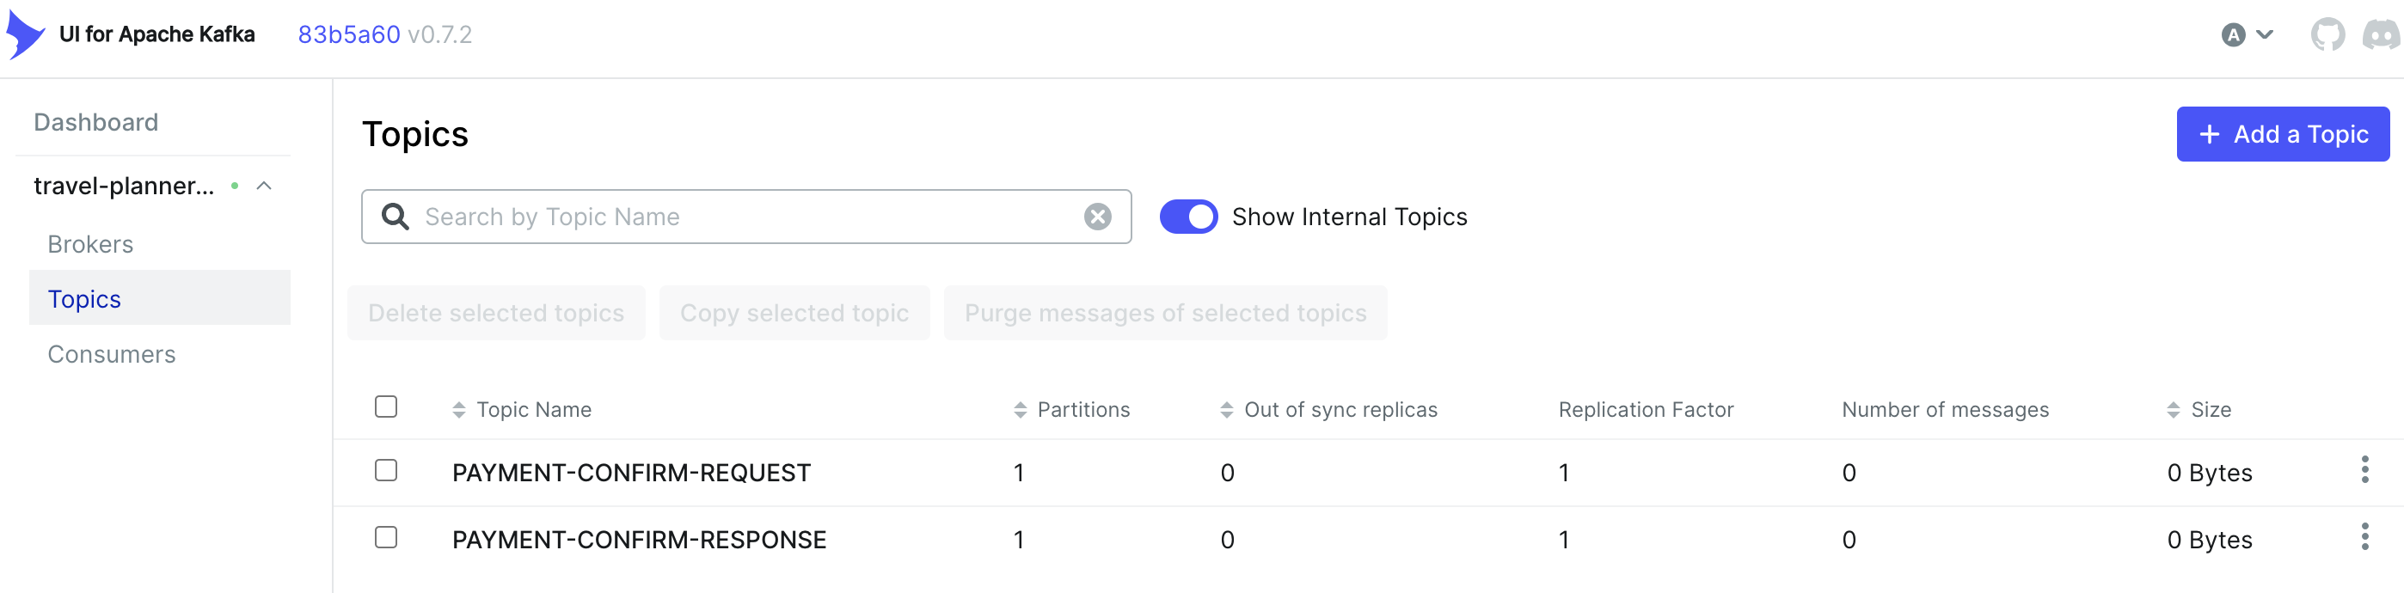Open the user account dropdown
The height and width of the screenshot is (593, 2404).
click(x=2247, y=35)
